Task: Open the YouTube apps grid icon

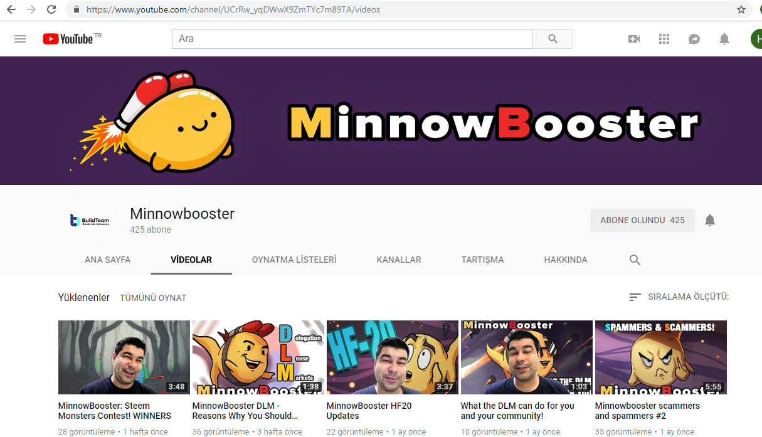Action: [664, 39]
